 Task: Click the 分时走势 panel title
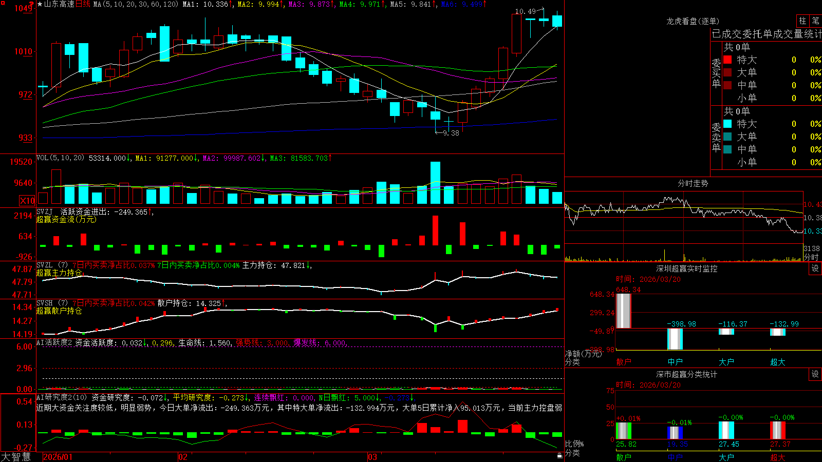693,183
